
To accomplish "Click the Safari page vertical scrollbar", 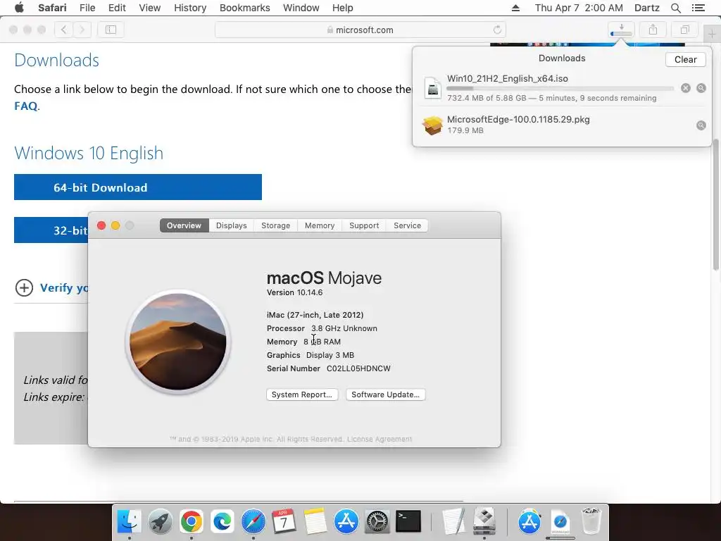I will [716, 205].
